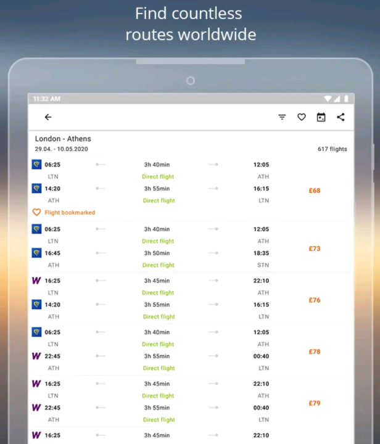
Task: Tap the heart bookmark icon in the toolbar
Action: click(302, 117)
